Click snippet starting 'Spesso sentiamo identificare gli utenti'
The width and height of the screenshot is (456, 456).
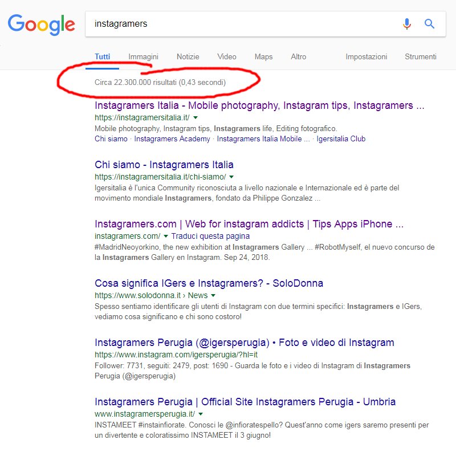pyautogui.click(x=258, y=312)
